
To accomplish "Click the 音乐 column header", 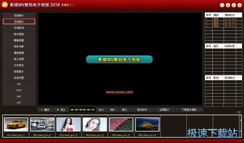I will pyautogui.click(x=218, y=46).
